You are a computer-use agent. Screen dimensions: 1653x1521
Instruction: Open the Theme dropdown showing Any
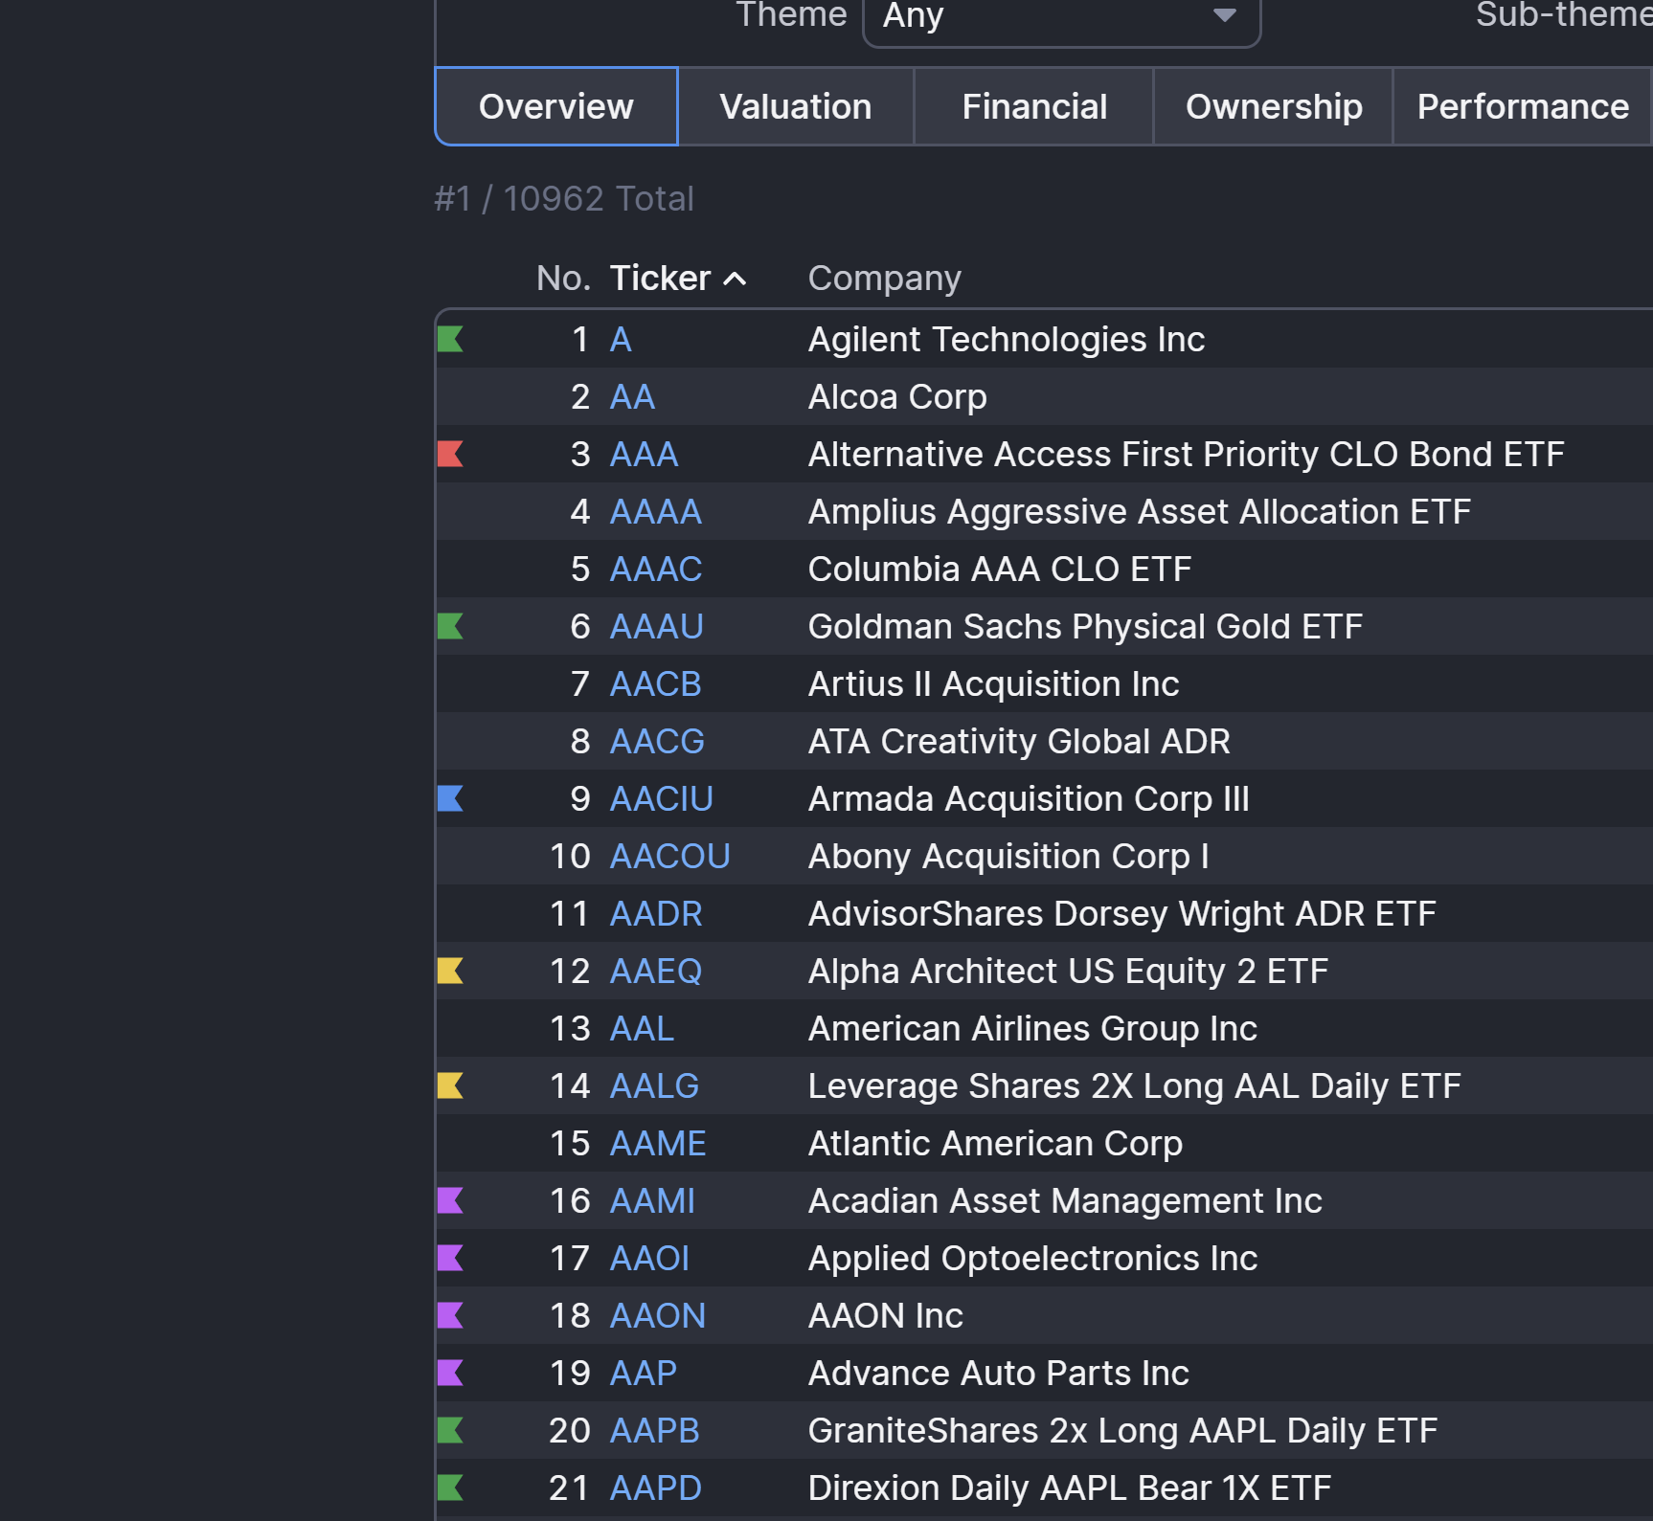(x=1060, y=17)
